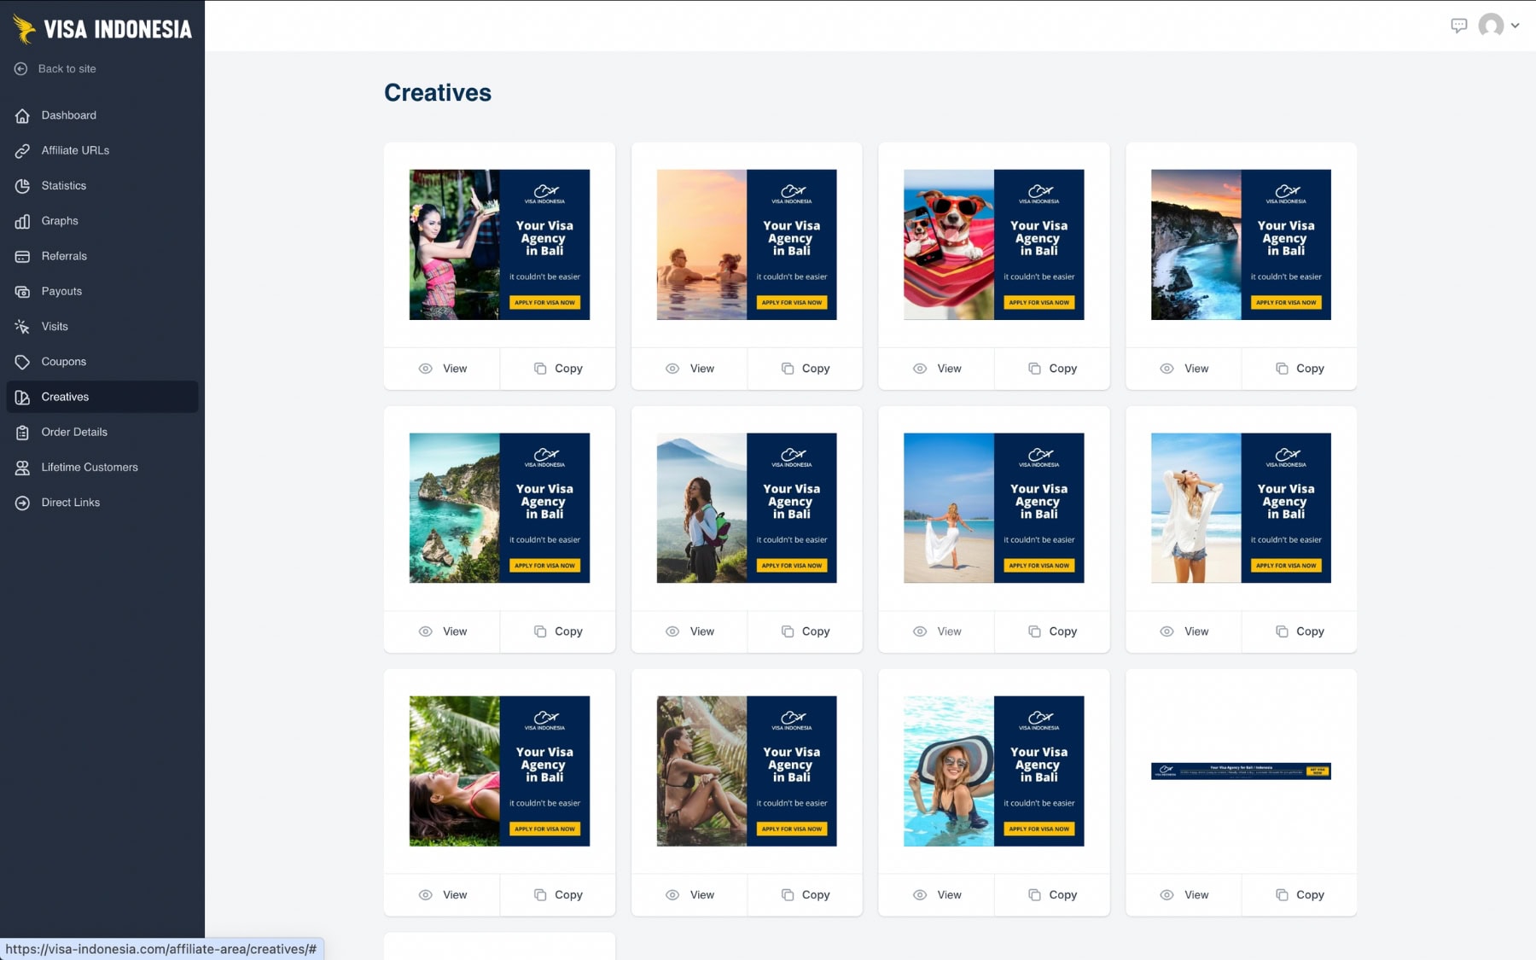The height and width of the screenshot is (960, 1536).
Task: Copy the horizontal banner creative
Action: tap(1300, 894)
